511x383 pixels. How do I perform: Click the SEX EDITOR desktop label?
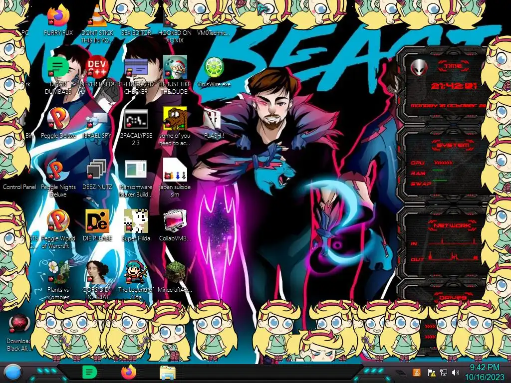pos(136,33)
